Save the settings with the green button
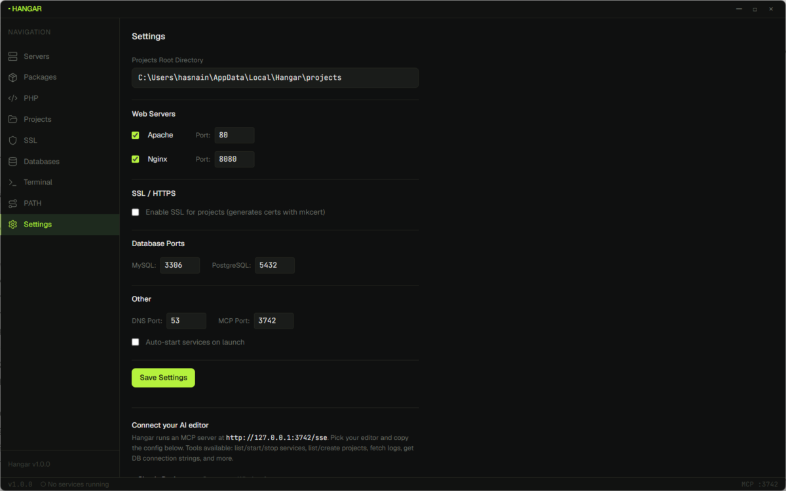Screen dimensions: 786x491 pos(163,378)
